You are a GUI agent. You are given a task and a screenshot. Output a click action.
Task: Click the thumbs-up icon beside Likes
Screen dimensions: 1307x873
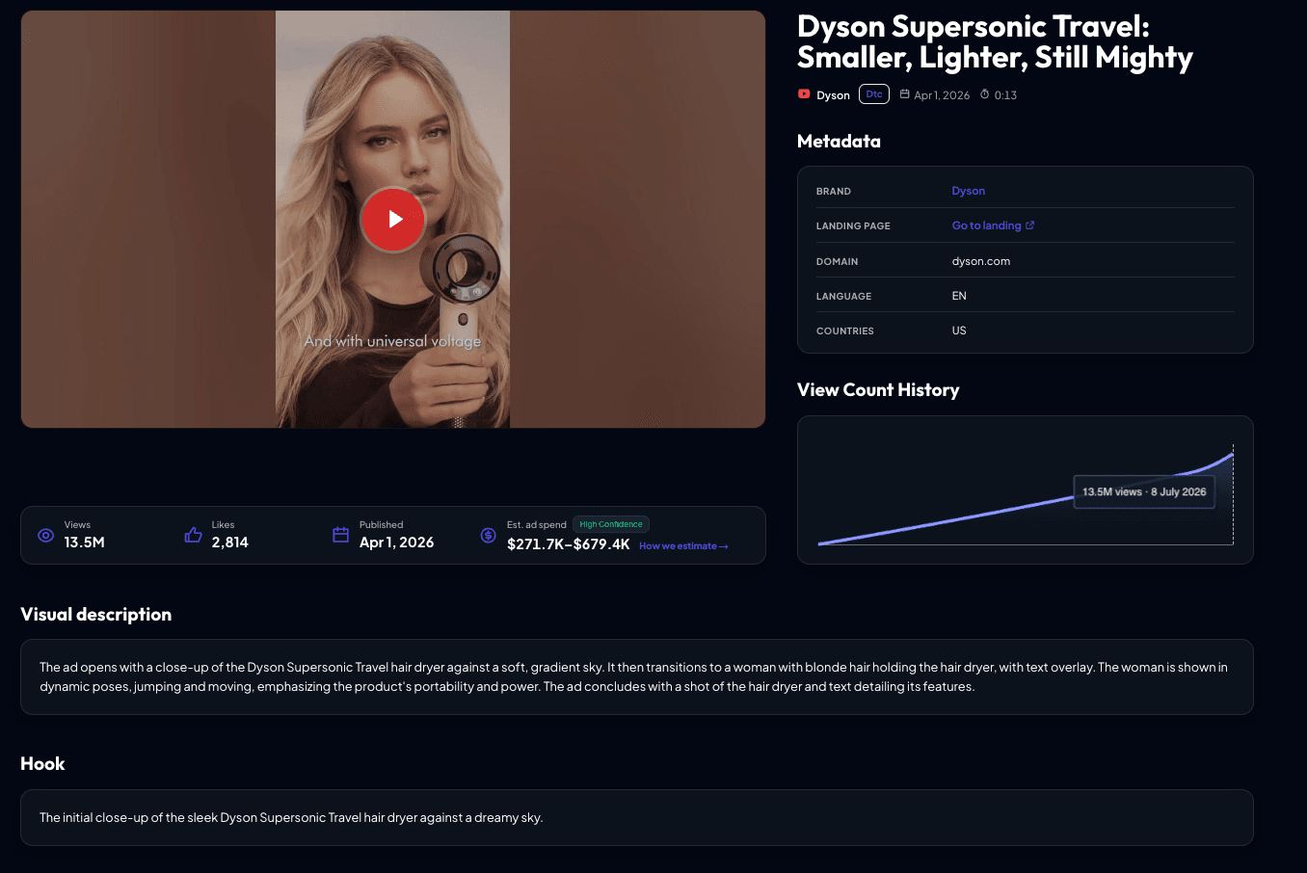[x=193, y=535]
